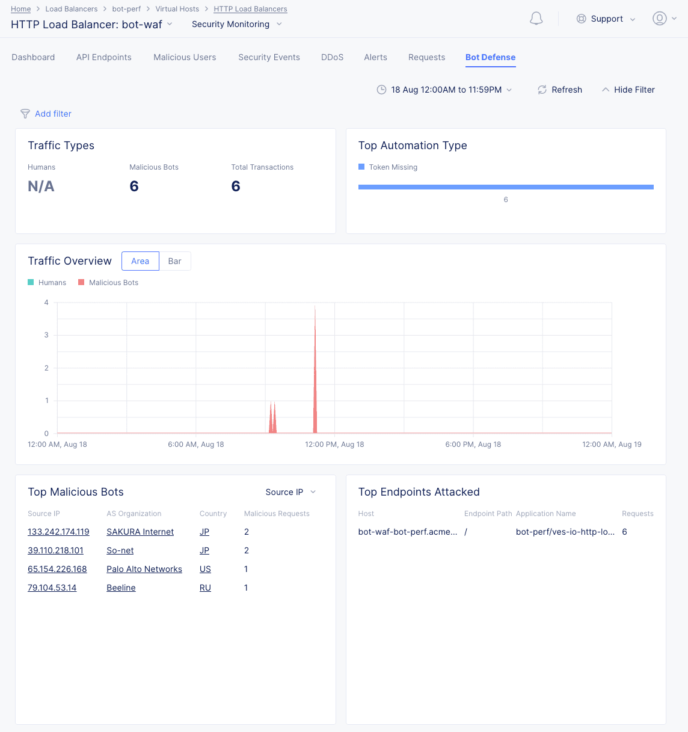The height and width of the screenshot is (732, 688).
Task: Collapse filter using Hide Filter chevron icon
Action: tap(606, 90)
